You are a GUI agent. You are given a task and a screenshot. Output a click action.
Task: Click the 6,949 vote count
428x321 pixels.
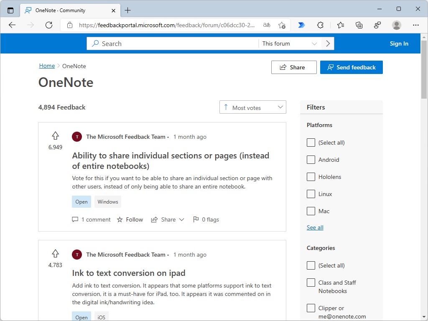click(x=56, y=147)
